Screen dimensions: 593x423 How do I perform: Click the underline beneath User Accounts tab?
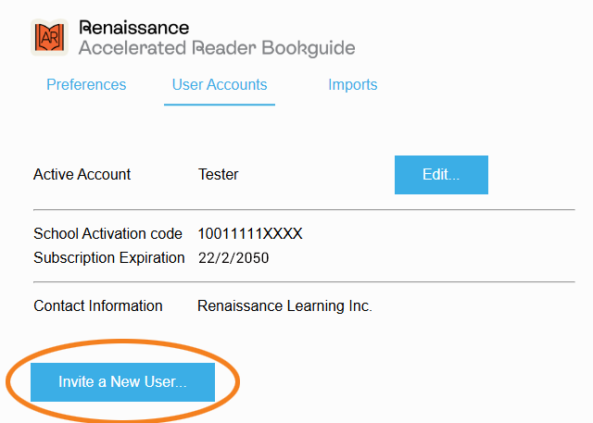(220, 105)
